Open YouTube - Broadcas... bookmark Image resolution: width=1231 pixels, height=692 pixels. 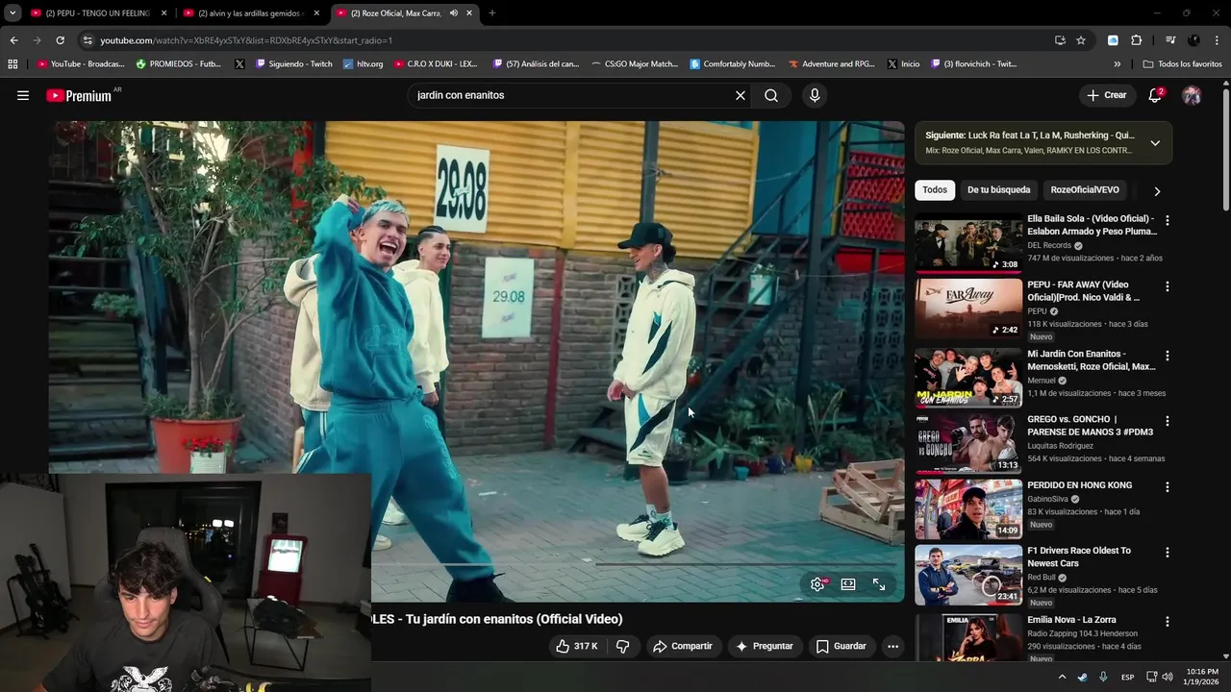coord(81,64)
